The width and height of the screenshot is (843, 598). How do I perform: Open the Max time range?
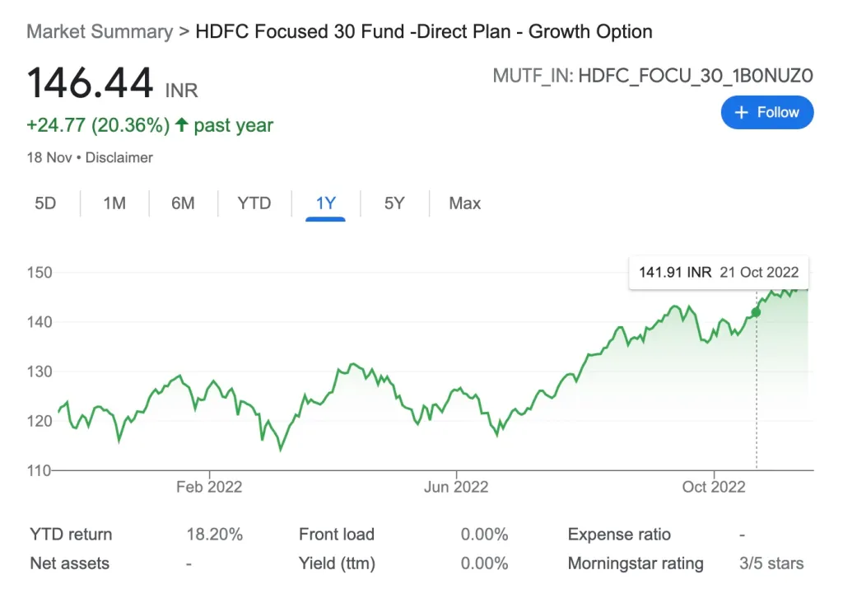464,203
